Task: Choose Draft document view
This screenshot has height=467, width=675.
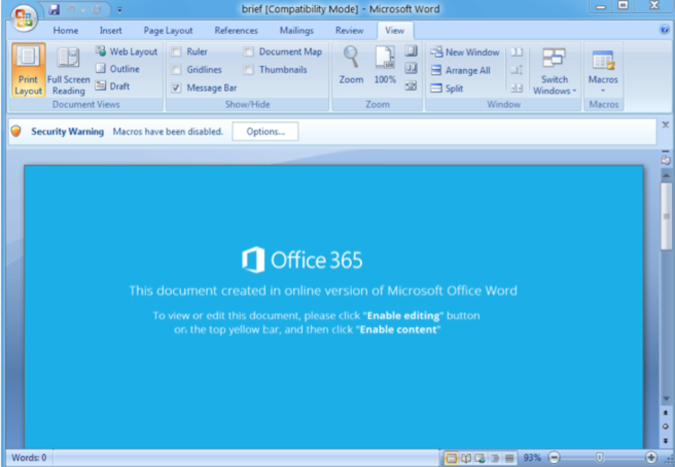Action: pos(113,86)
